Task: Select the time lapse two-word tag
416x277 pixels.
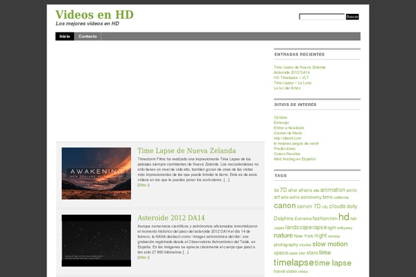Action: point(333,263)
